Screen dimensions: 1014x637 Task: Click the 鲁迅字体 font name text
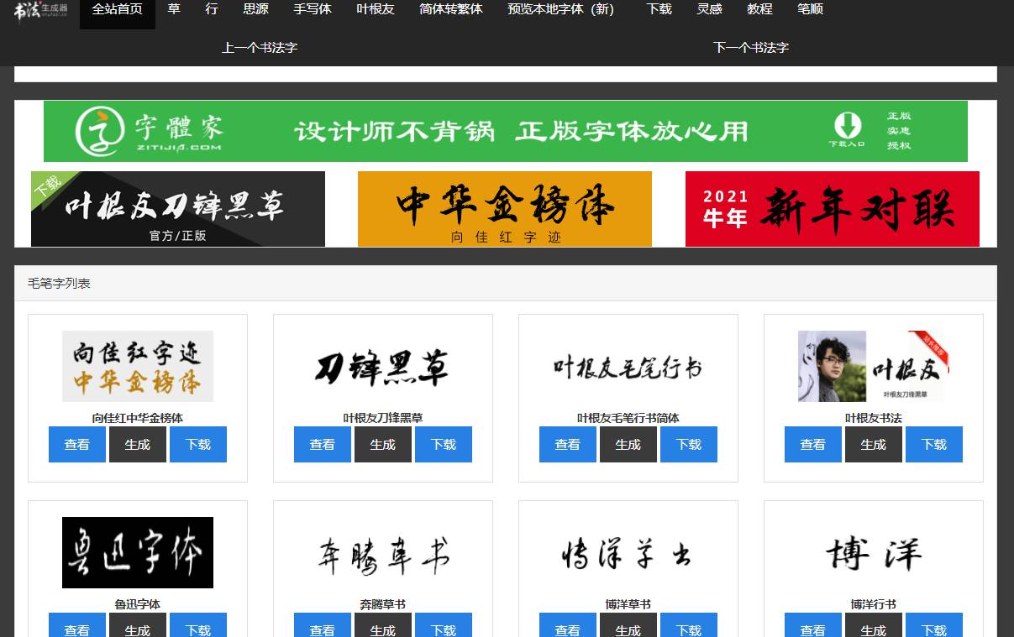[138, 604]
